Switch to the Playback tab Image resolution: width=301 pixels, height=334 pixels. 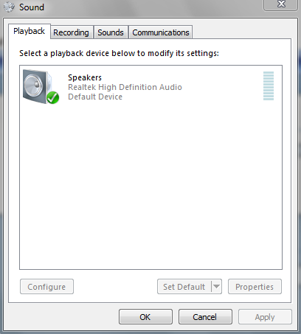tap(30, 31)
